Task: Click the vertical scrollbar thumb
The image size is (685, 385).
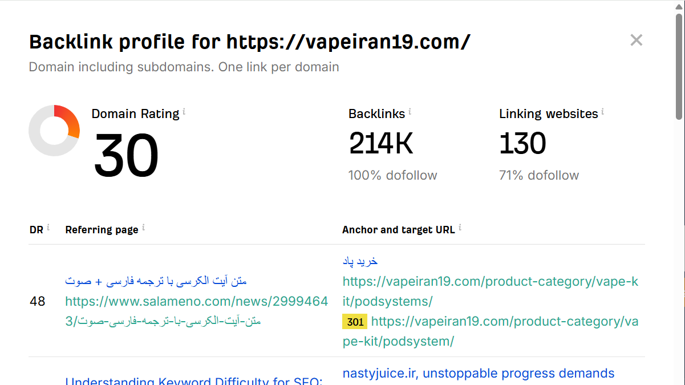Action: [679, 66]
